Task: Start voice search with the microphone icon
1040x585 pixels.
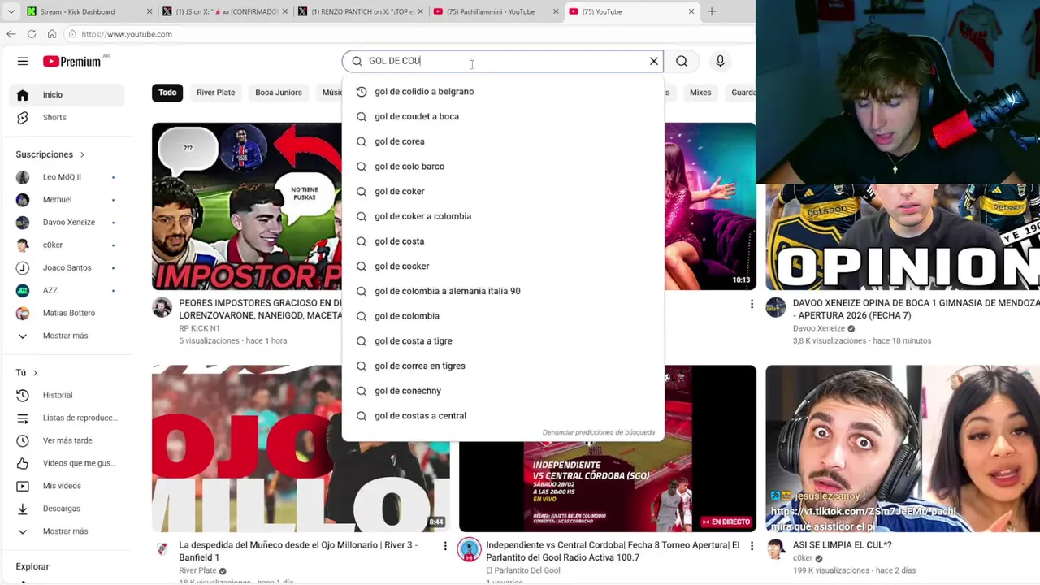Action: (720, 61)
